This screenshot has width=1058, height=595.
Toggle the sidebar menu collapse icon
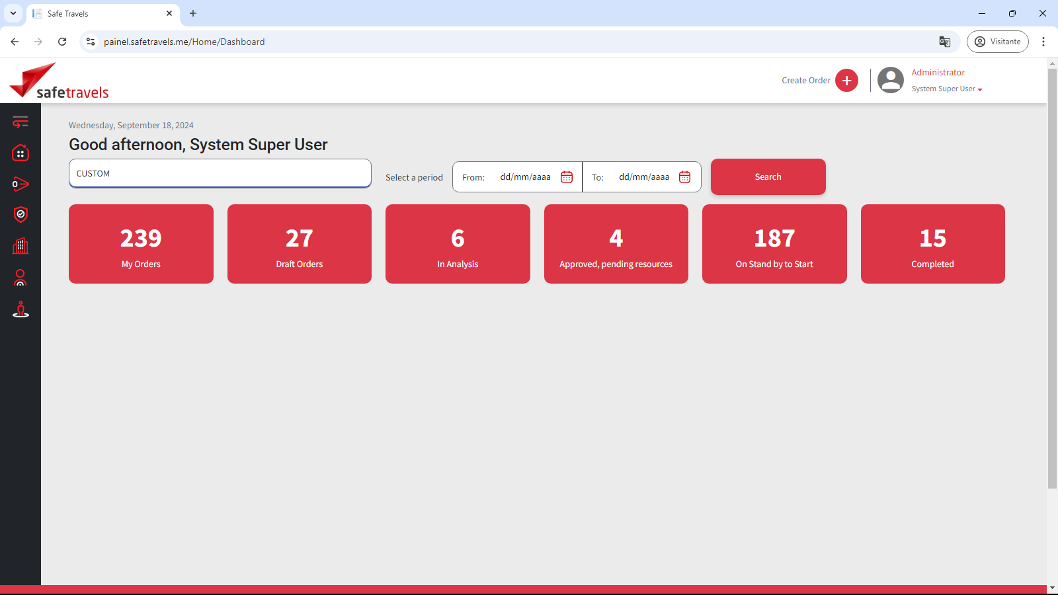click(20, 122)
